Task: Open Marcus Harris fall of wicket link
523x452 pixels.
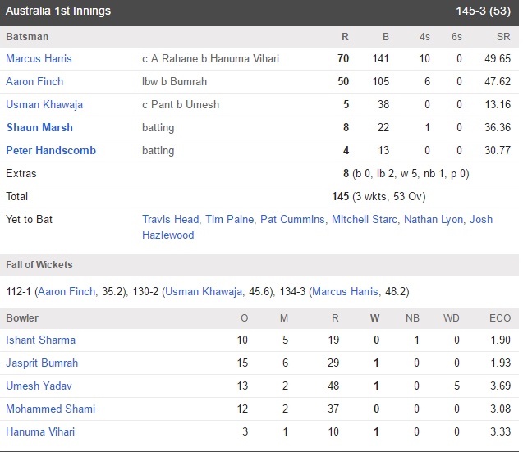Action: [345, 292]
